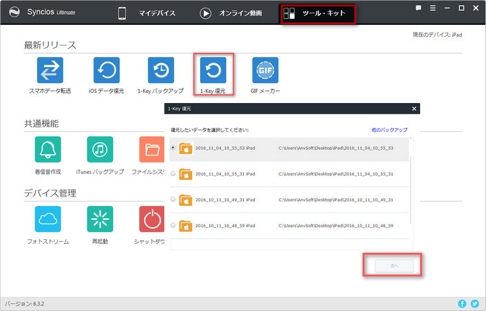Click the バージョン: 6.3.2 status text
Image resolution: width=486 pixels, height=311 pixels.
tap(24, 304)
